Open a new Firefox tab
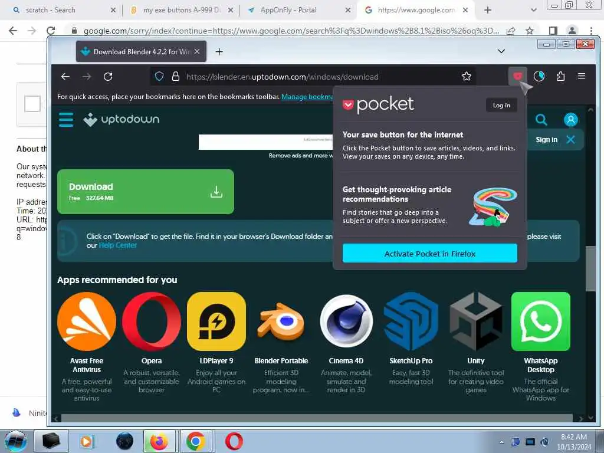This screenshot has height=453, width=604. [219, 51]
